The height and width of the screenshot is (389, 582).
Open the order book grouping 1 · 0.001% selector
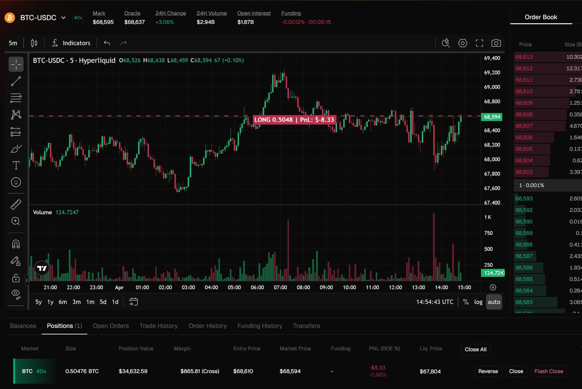click(548, 185)
